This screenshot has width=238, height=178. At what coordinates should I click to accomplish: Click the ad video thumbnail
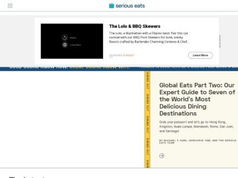click(72, 41)
